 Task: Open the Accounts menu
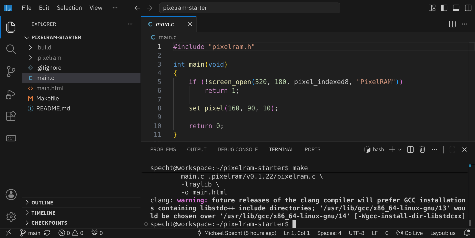tap(11, 195)
